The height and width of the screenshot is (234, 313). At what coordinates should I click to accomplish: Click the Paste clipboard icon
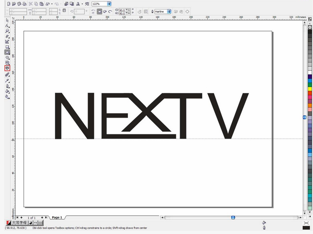click(42, 4)
